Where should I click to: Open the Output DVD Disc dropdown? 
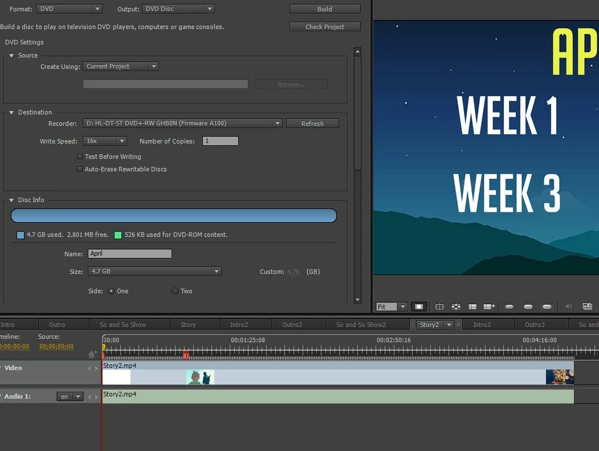tap(178, 9)
